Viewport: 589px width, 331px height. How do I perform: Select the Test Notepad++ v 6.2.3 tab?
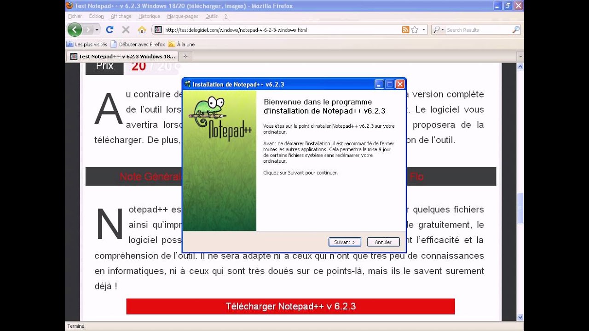tap(122, 56)
